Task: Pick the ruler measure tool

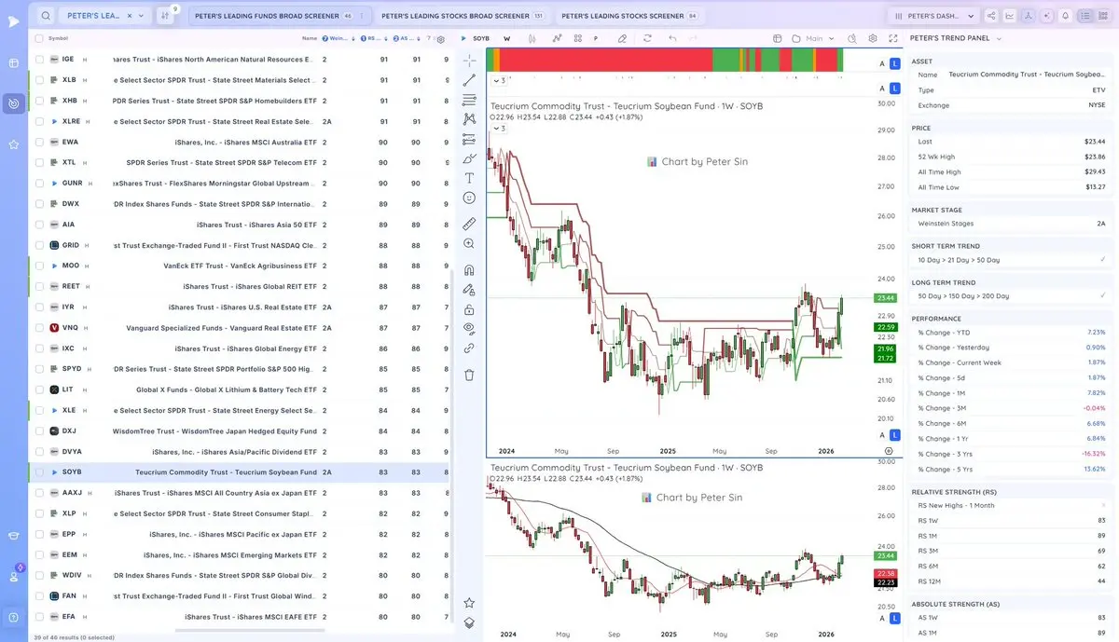Action: pyautogui.click(x=469, y=224)
